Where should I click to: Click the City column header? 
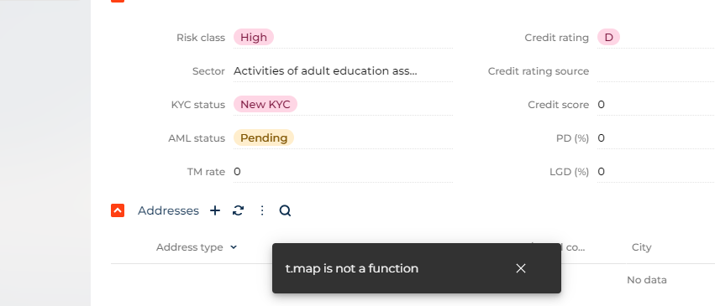point(641,247)
